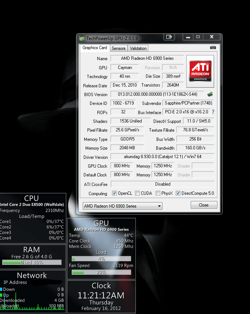Click the Fan Speed 1119 Rpm text
Viewport: 250px width, 314px height.
click(101, 266)
